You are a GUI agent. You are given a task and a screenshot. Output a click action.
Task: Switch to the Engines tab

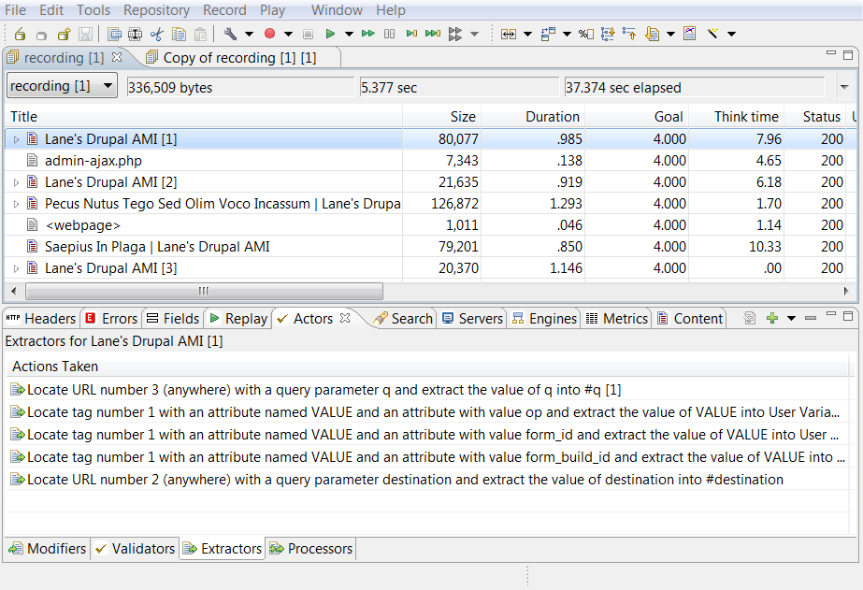(x=544, y=319)
